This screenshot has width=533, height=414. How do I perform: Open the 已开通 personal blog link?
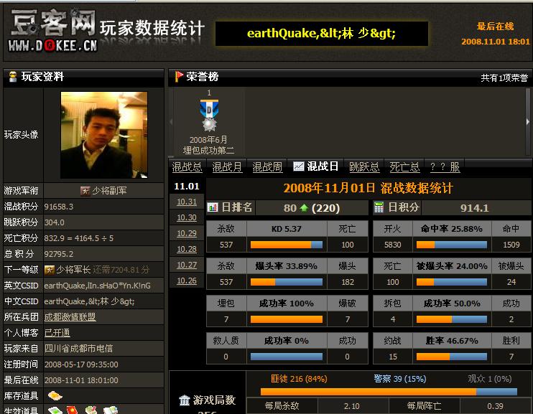57,332
